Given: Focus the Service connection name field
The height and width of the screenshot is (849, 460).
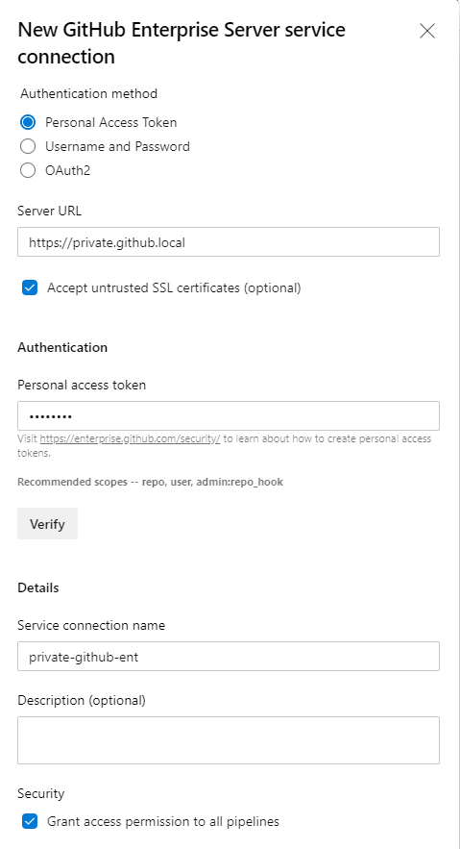Looking at the screenshot, I should click(229, 657).
